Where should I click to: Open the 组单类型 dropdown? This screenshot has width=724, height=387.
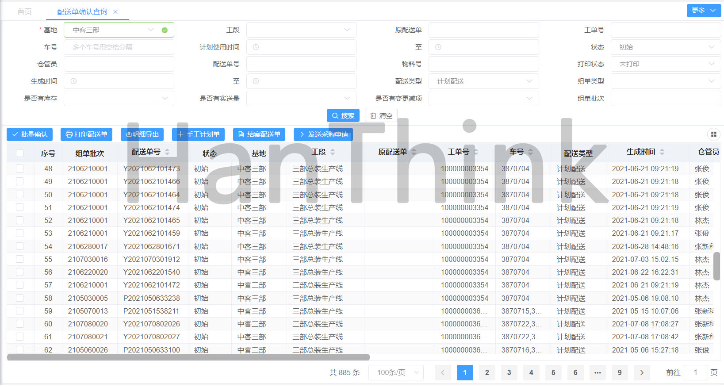pyautogui.click(x=666, y=81)
